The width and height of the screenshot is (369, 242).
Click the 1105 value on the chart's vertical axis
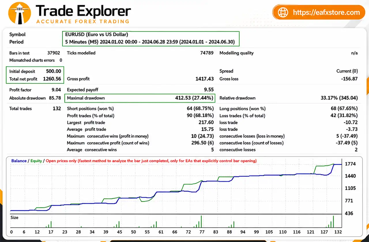pyautogui.click(x=351, y=188)
